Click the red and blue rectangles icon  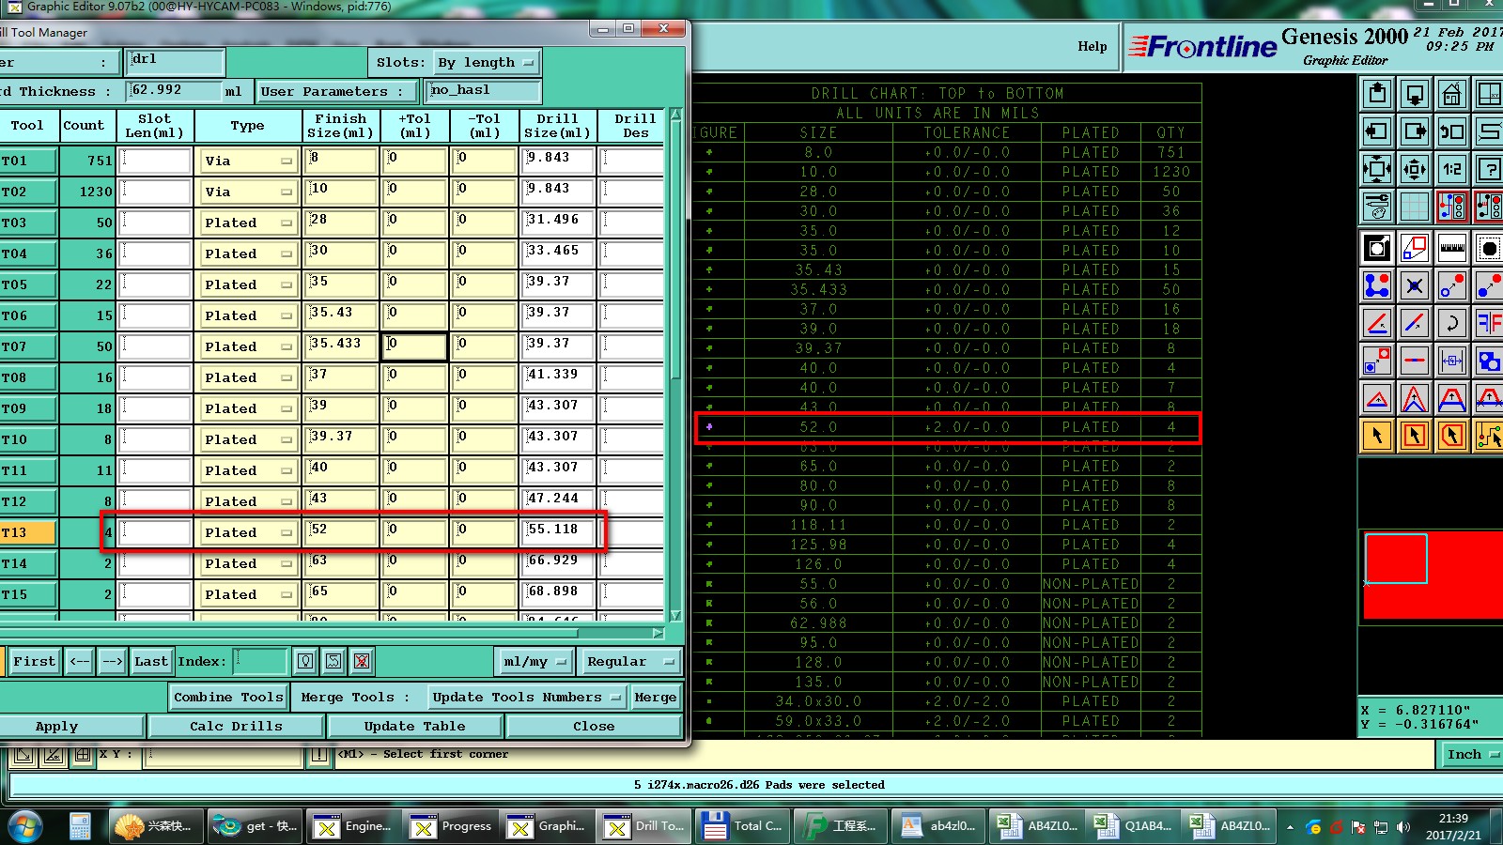click(x=1415, y=248)
